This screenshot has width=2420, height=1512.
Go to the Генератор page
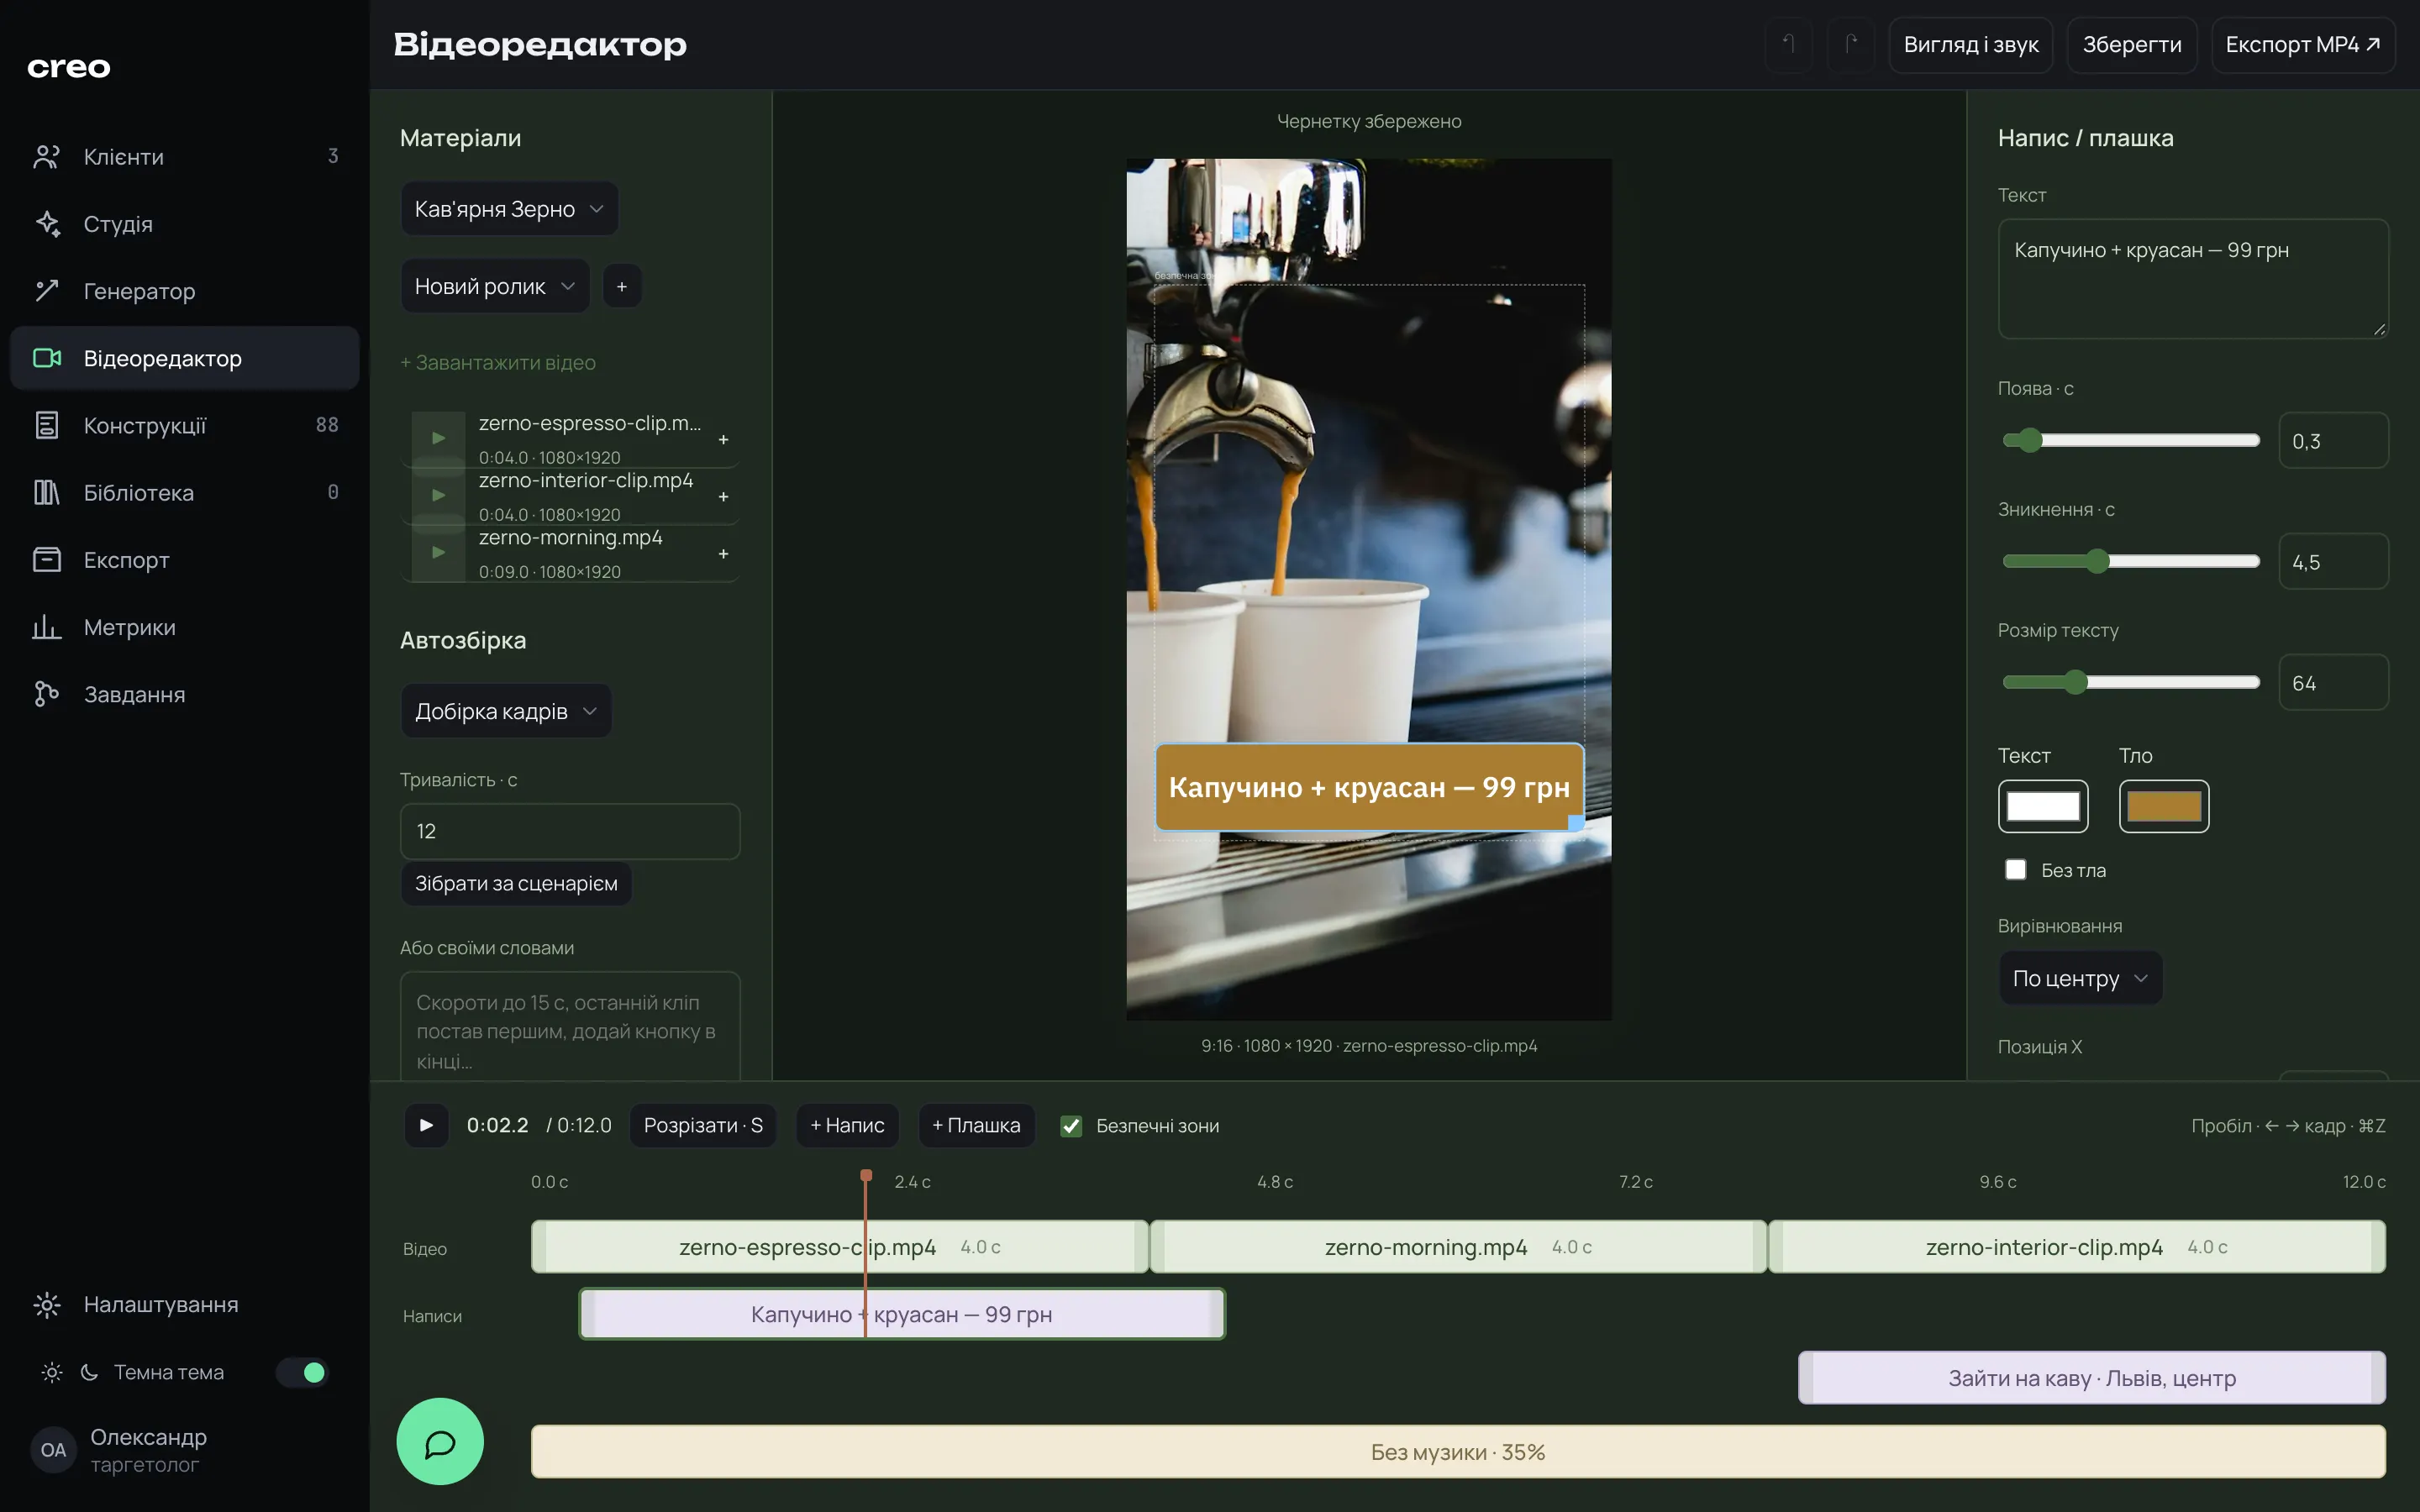pos(185,291)
